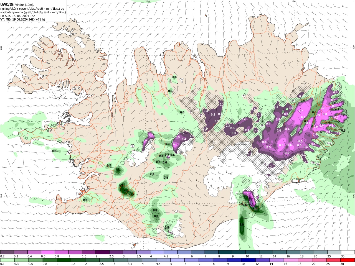Click the UWC/IG title text in the header box

[x=7, y=5]
